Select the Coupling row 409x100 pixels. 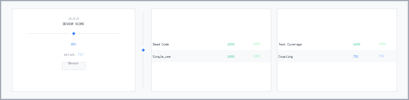pyautogui.click(x=337, y=56)
